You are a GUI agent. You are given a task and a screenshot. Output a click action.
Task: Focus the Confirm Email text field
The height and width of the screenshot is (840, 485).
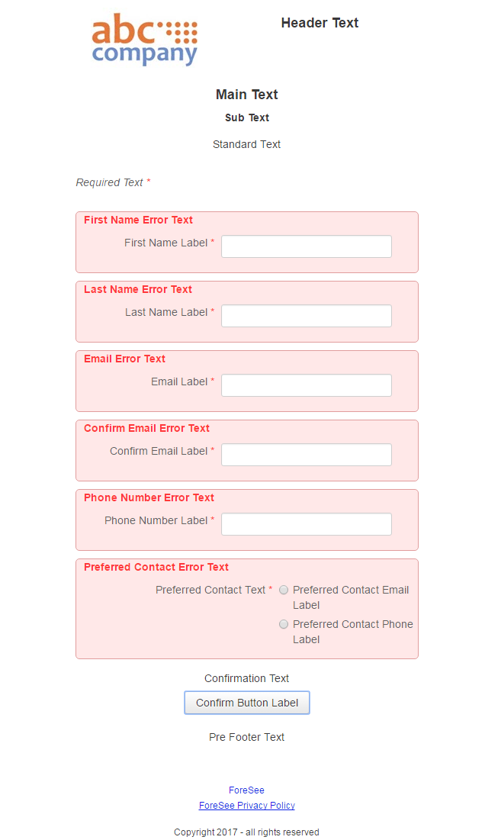[x=306, y=455]
